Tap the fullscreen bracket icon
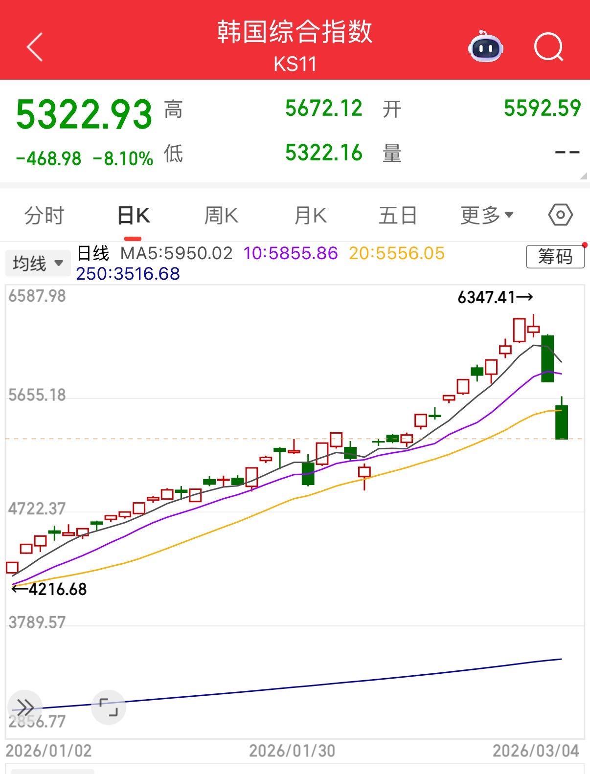This screenshot has width=590, height=774. tap(109, 707)
